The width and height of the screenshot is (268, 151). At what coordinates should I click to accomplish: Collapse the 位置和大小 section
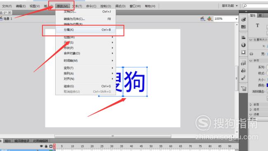coord(251,40)
